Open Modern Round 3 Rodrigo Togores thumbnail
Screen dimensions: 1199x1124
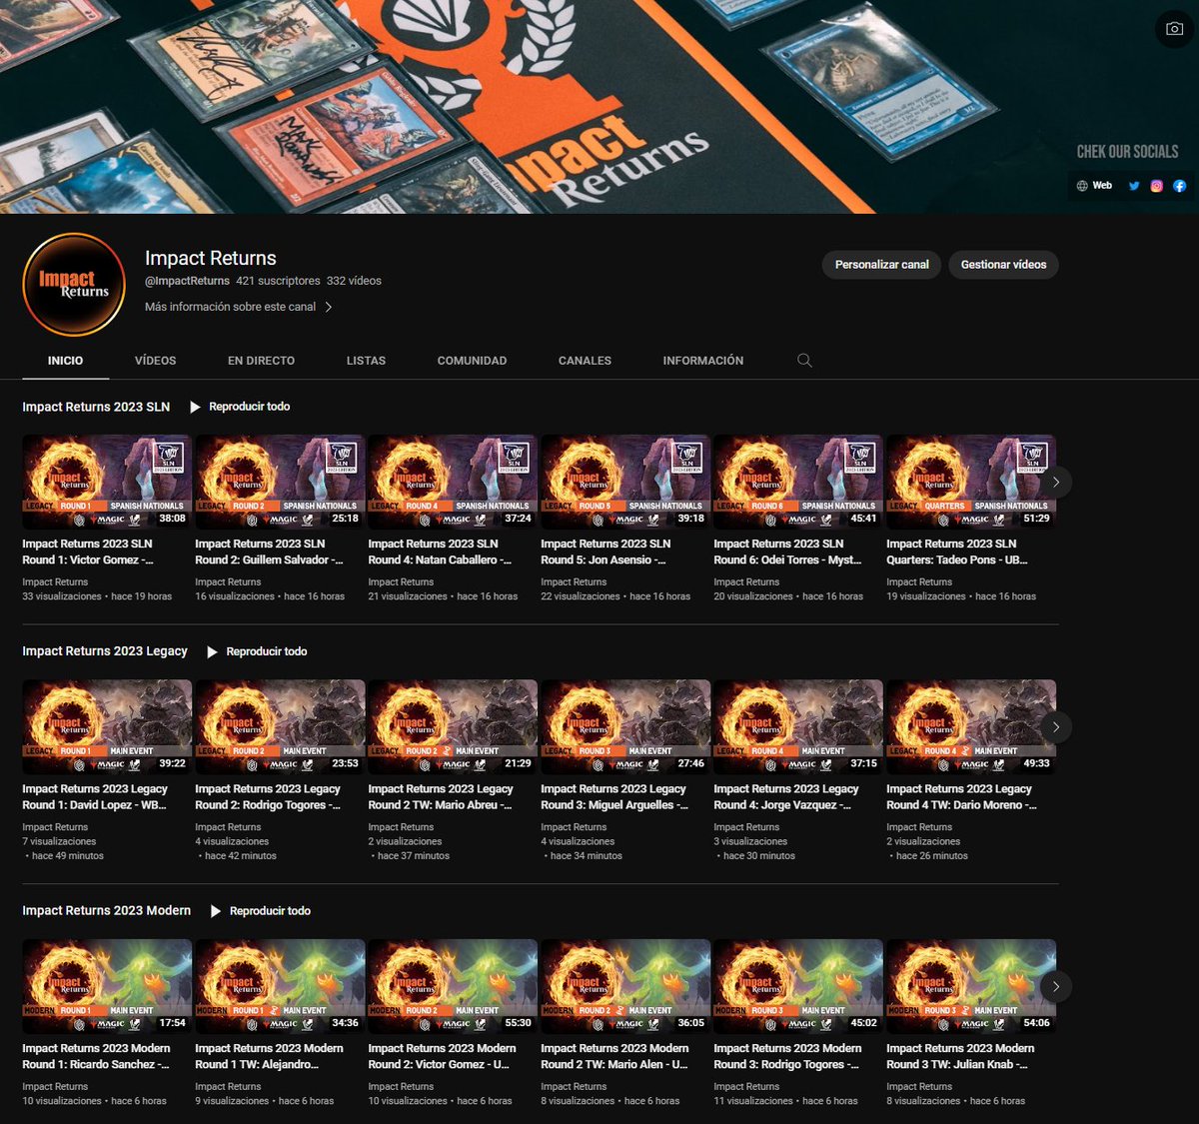pos(798,986)
